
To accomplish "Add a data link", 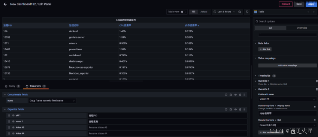I will coord(265,49).
